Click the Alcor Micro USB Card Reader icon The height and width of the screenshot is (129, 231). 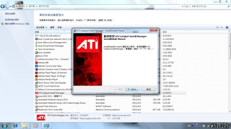pyautogui.click(x=36, y=83)
